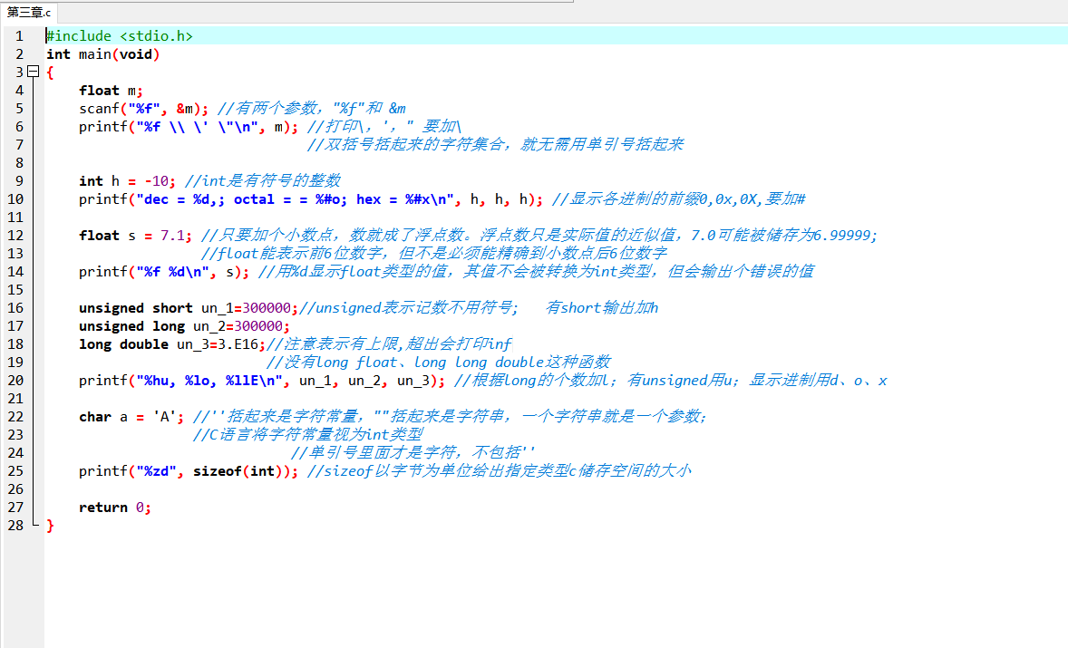The width and height of the screenshot is (1068, 648).
Task: Click the printf "dec = %d,; octal" line
Action: pos(311,199)
